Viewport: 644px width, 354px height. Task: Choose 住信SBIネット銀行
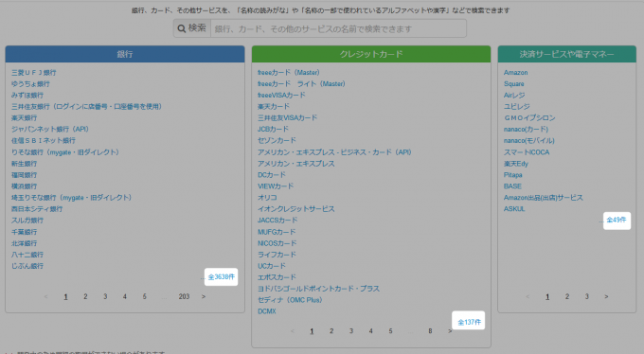pos(44,140)
